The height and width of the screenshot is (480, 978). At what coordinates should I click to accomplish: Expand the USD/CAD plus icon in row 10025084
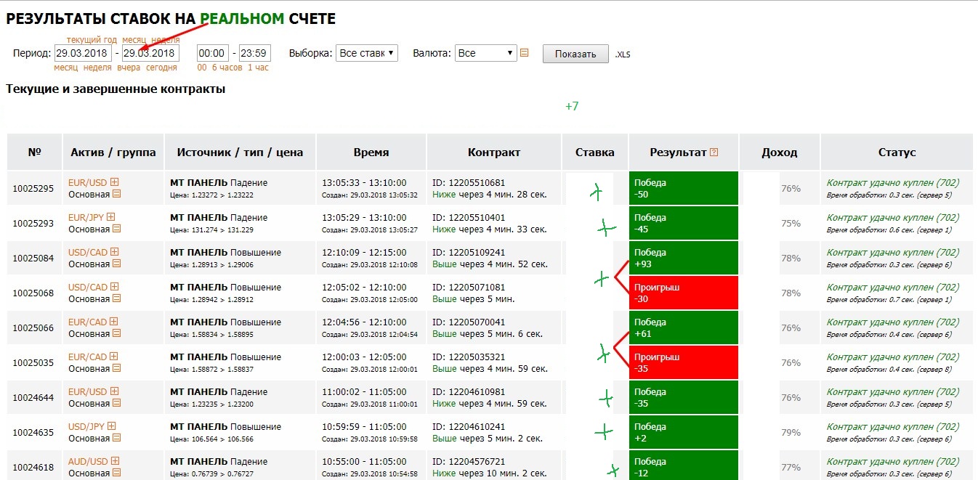coord(114,253)
